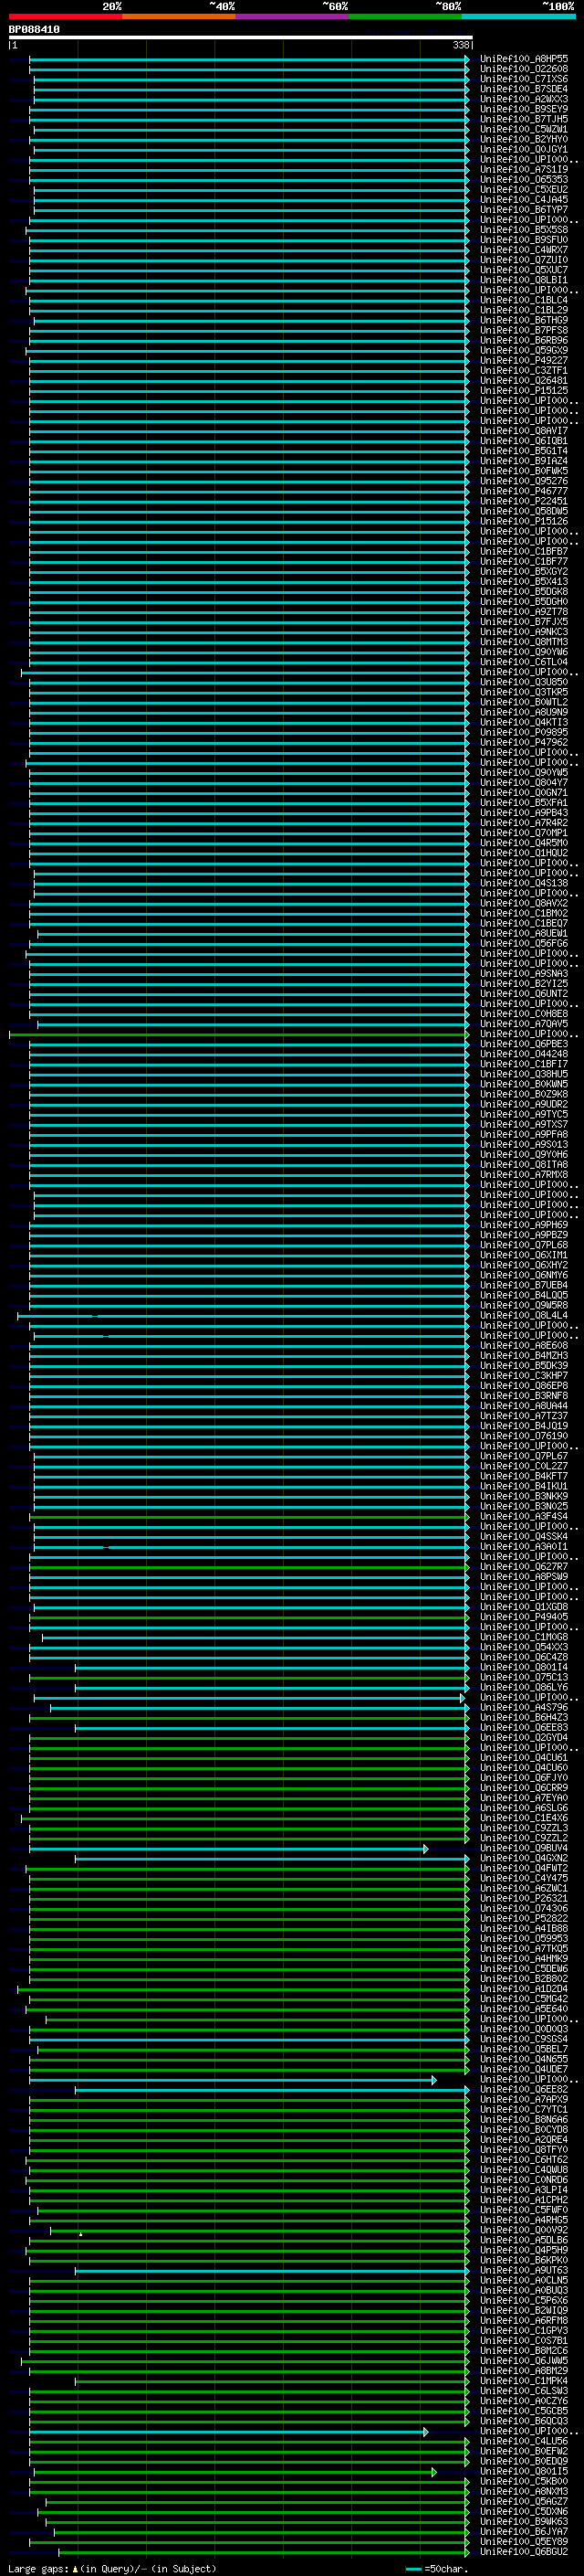Screen dimensions: 584x2576
Task: Open the UniRef100_P49227 hit entry
Action: tap(523, 361)
